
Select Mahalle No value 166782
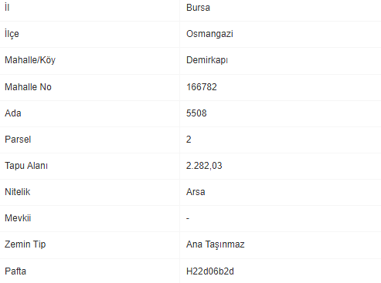[202, 87]
